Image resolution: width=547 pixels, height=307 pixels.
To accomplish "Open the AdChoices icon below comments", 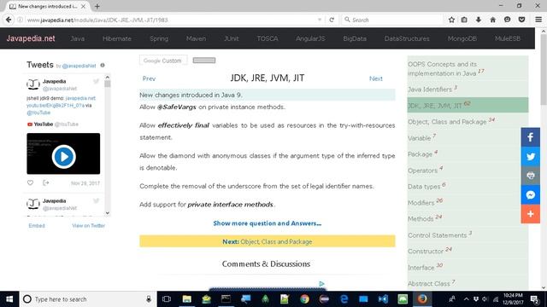I will (x=321, y=284).
